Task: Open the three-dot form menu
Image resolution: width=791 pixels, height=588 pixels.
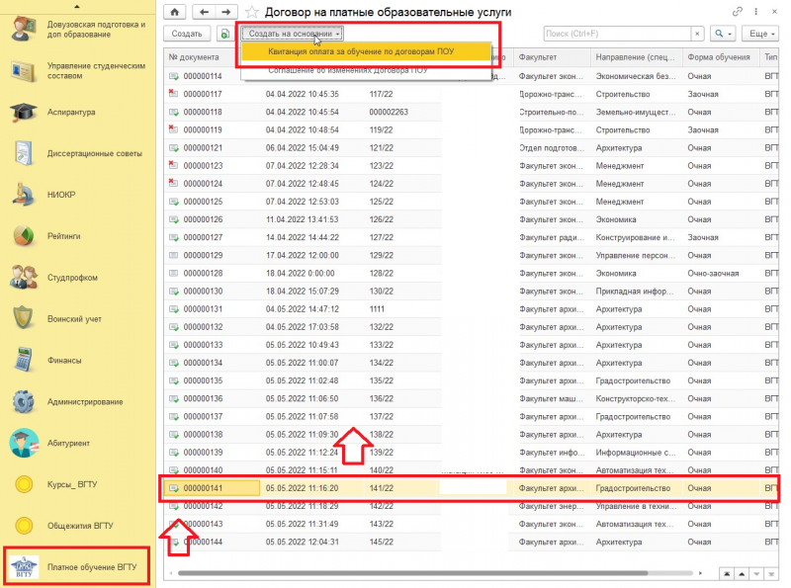Action: [x=755, y=12]
